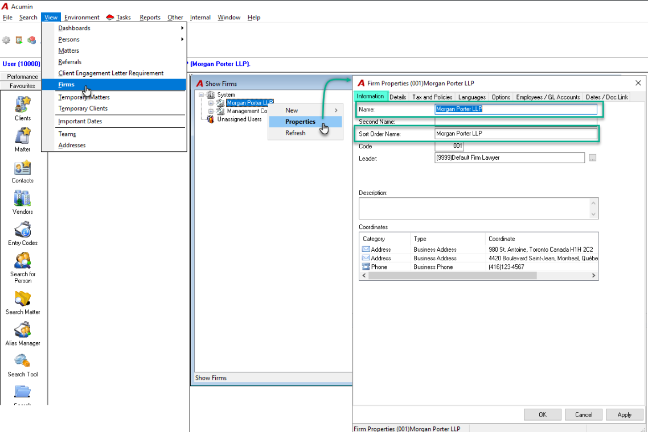Viewport: 648px width, 432px height.
Task: Choose Firms in the View menu
Action: tap(114, 85)
